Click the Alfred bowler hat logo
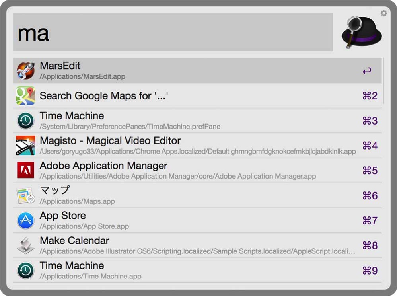The height and width of the screenshot is (296, 397). tap(361, 32)
